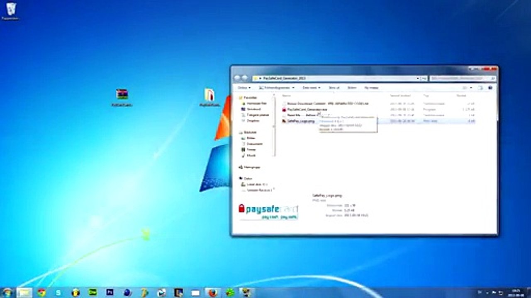Image resolution: width=531 pixels, height=298 pixels.
Task: Open Musik library in navigation pane
Action: (x=248, y=155)
